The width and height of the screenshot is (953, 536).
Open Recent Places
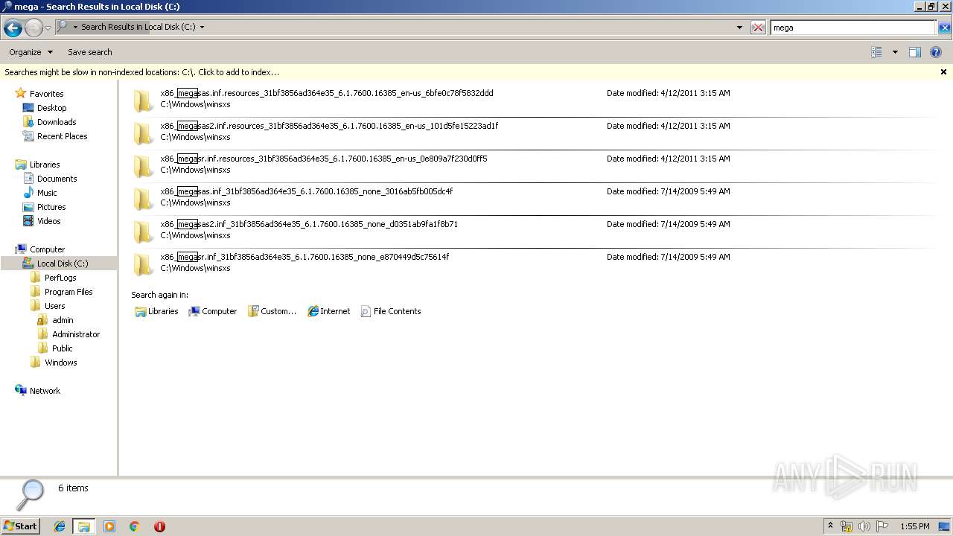pyautogui.click(x=62, y=136)
